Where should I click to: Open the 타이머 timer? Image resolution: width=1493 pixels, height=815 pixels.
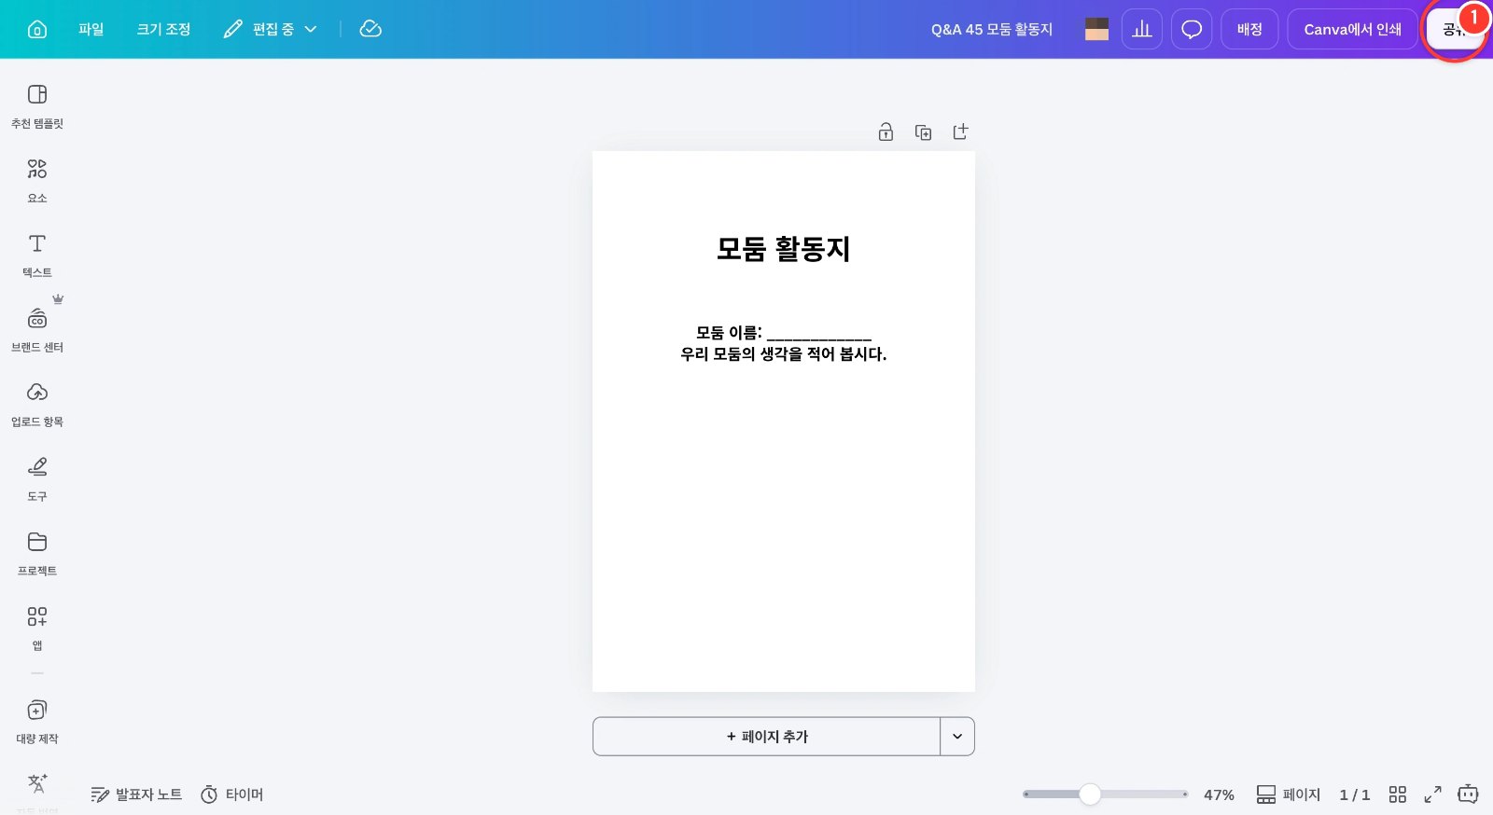coord(232,794)
